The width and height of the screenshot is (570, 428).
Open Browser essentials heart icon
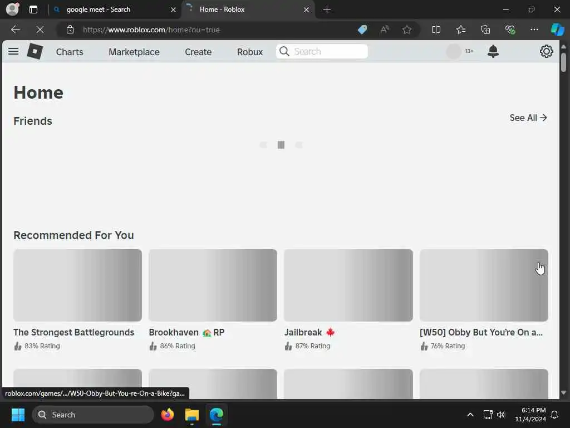tap(510, 30)
